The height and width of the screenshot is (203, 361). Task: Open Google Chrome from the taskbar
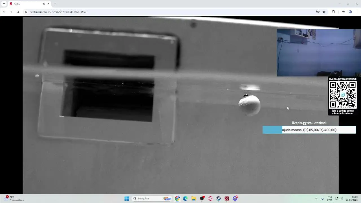[x=177, y=198]
